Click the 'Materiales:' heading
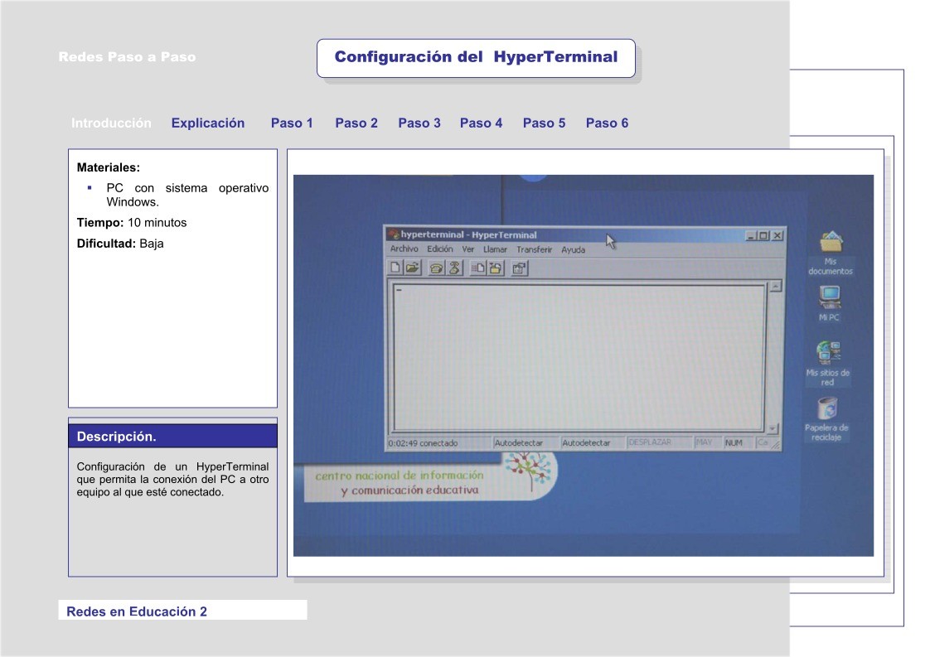The width and height of the screenshot is (930, 657). point(108,167)
